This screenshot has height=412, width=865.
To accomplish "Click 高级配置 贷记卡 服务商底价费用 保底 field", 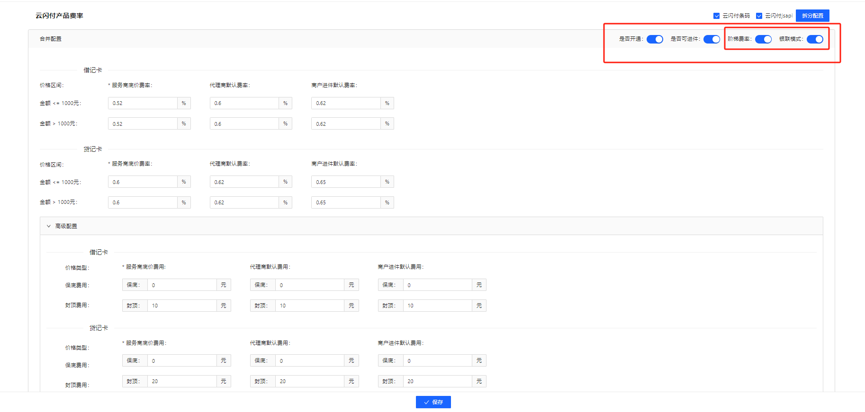I will [182, 361].
